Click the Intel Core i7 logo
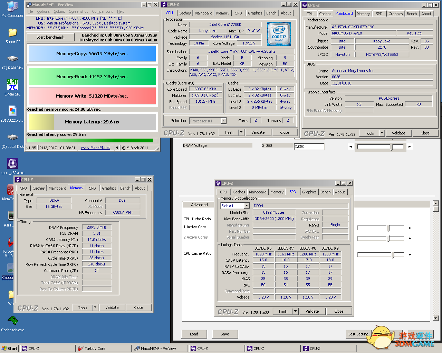Screen dimensions: 442x353 point(279,34)
